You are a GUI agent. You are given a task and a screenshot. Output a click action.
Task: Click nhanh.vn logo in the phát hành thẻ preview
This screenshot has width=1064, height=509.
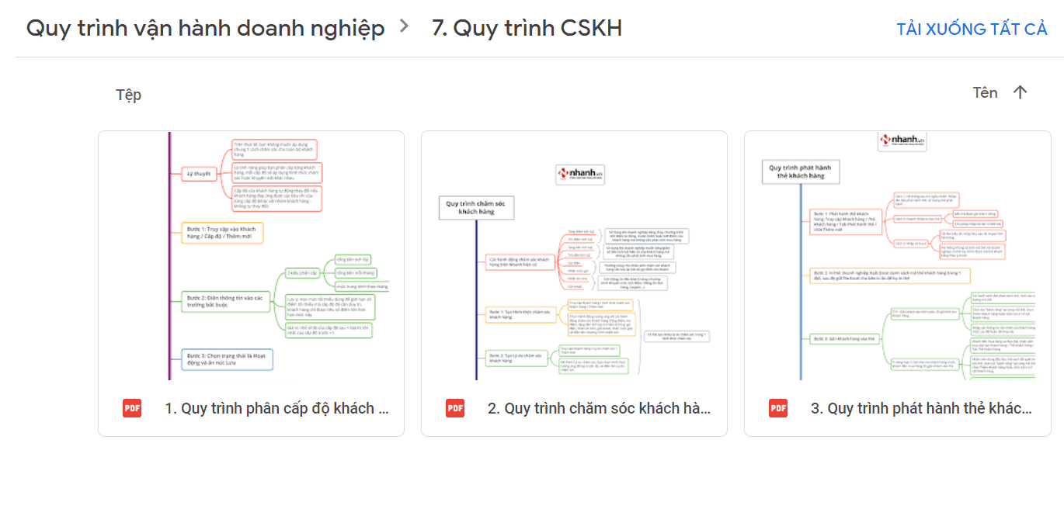tap(902, 141)
